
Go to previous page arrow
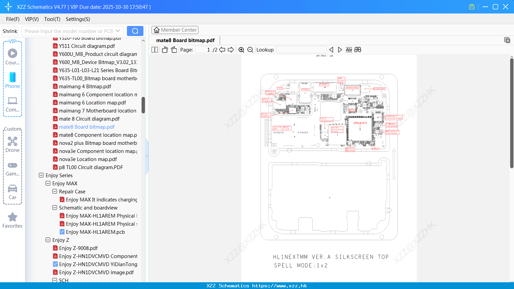point(222,50)
